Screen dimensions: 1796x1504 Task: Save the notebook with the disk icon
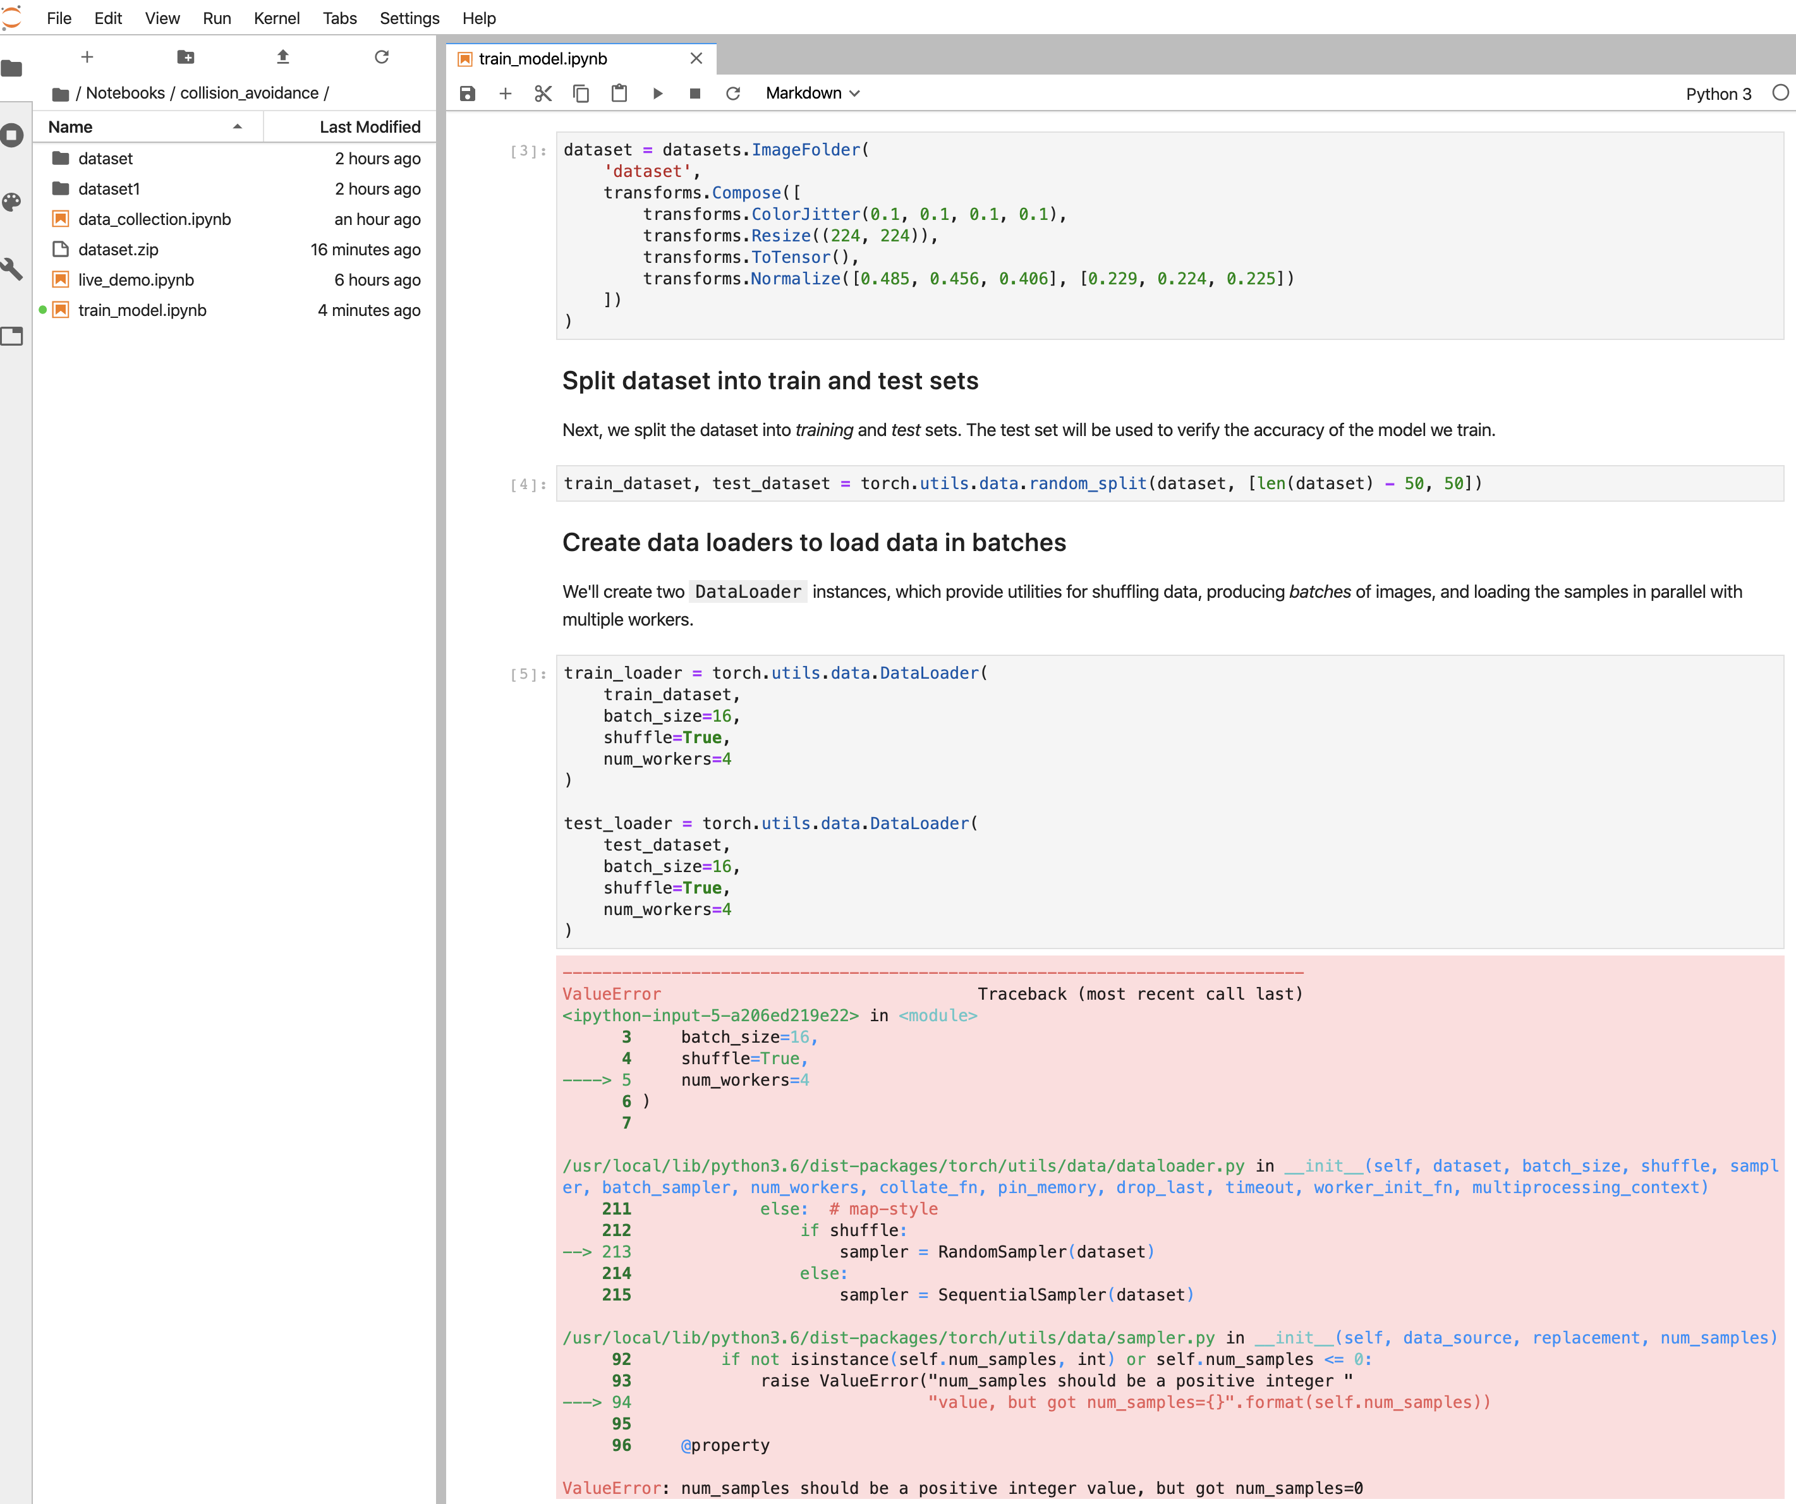(467, 93)
